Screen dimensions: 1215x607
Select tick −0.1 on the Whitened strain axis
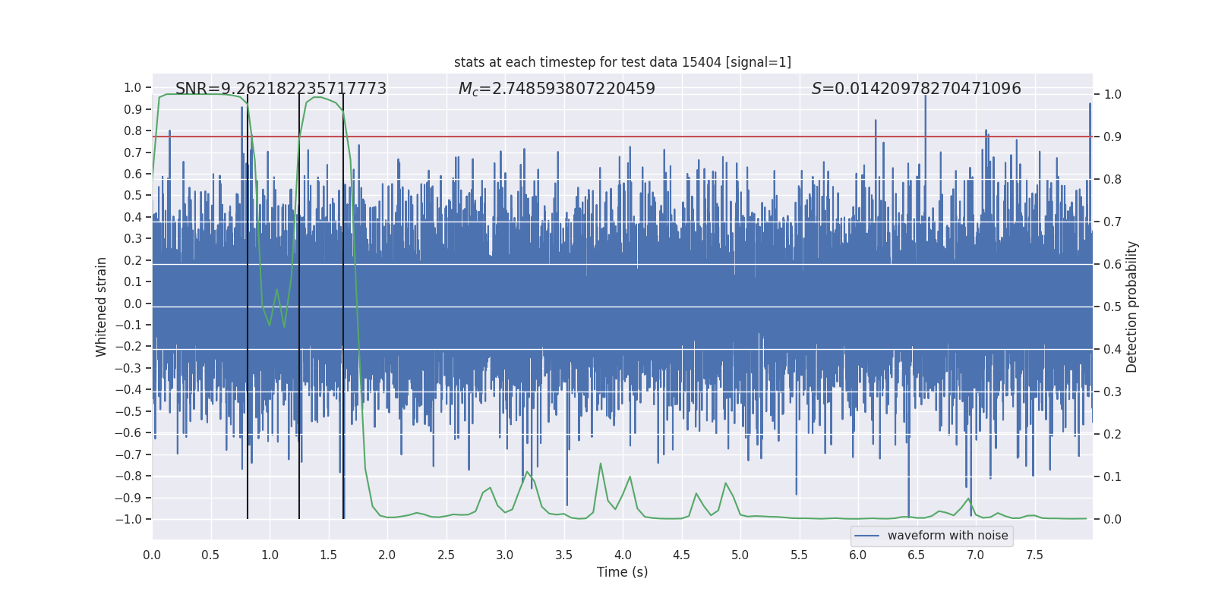point(128,326)
